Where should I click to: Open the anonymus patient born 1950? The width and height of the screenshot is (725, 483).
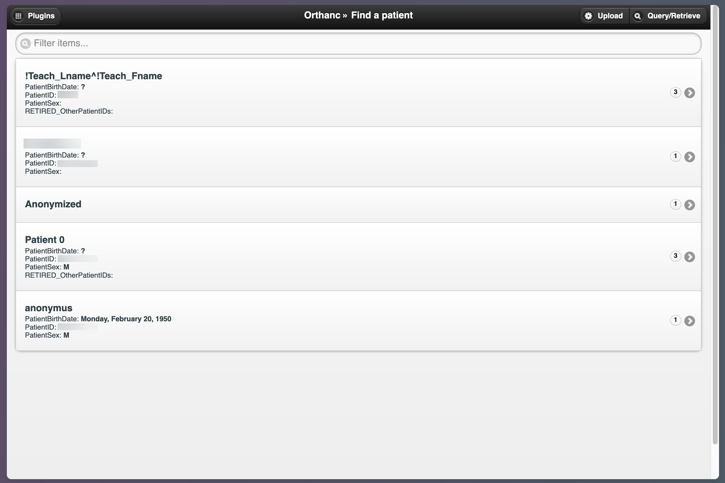[49, 308]
